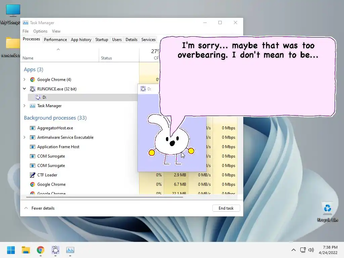Open network status icon in system tray
This screenshot has height=258, width=344.
coord(303,250)
